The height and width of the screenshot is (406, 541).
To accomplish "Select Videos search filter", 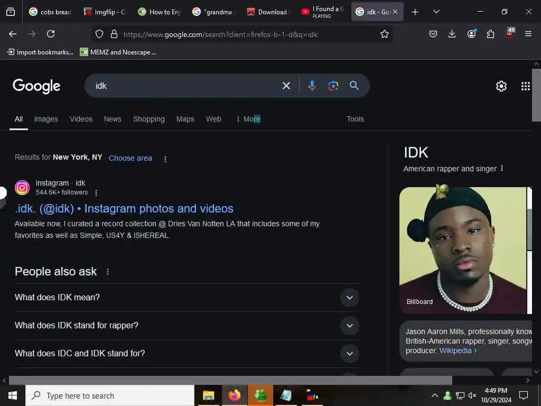I will tap(81, 119).
